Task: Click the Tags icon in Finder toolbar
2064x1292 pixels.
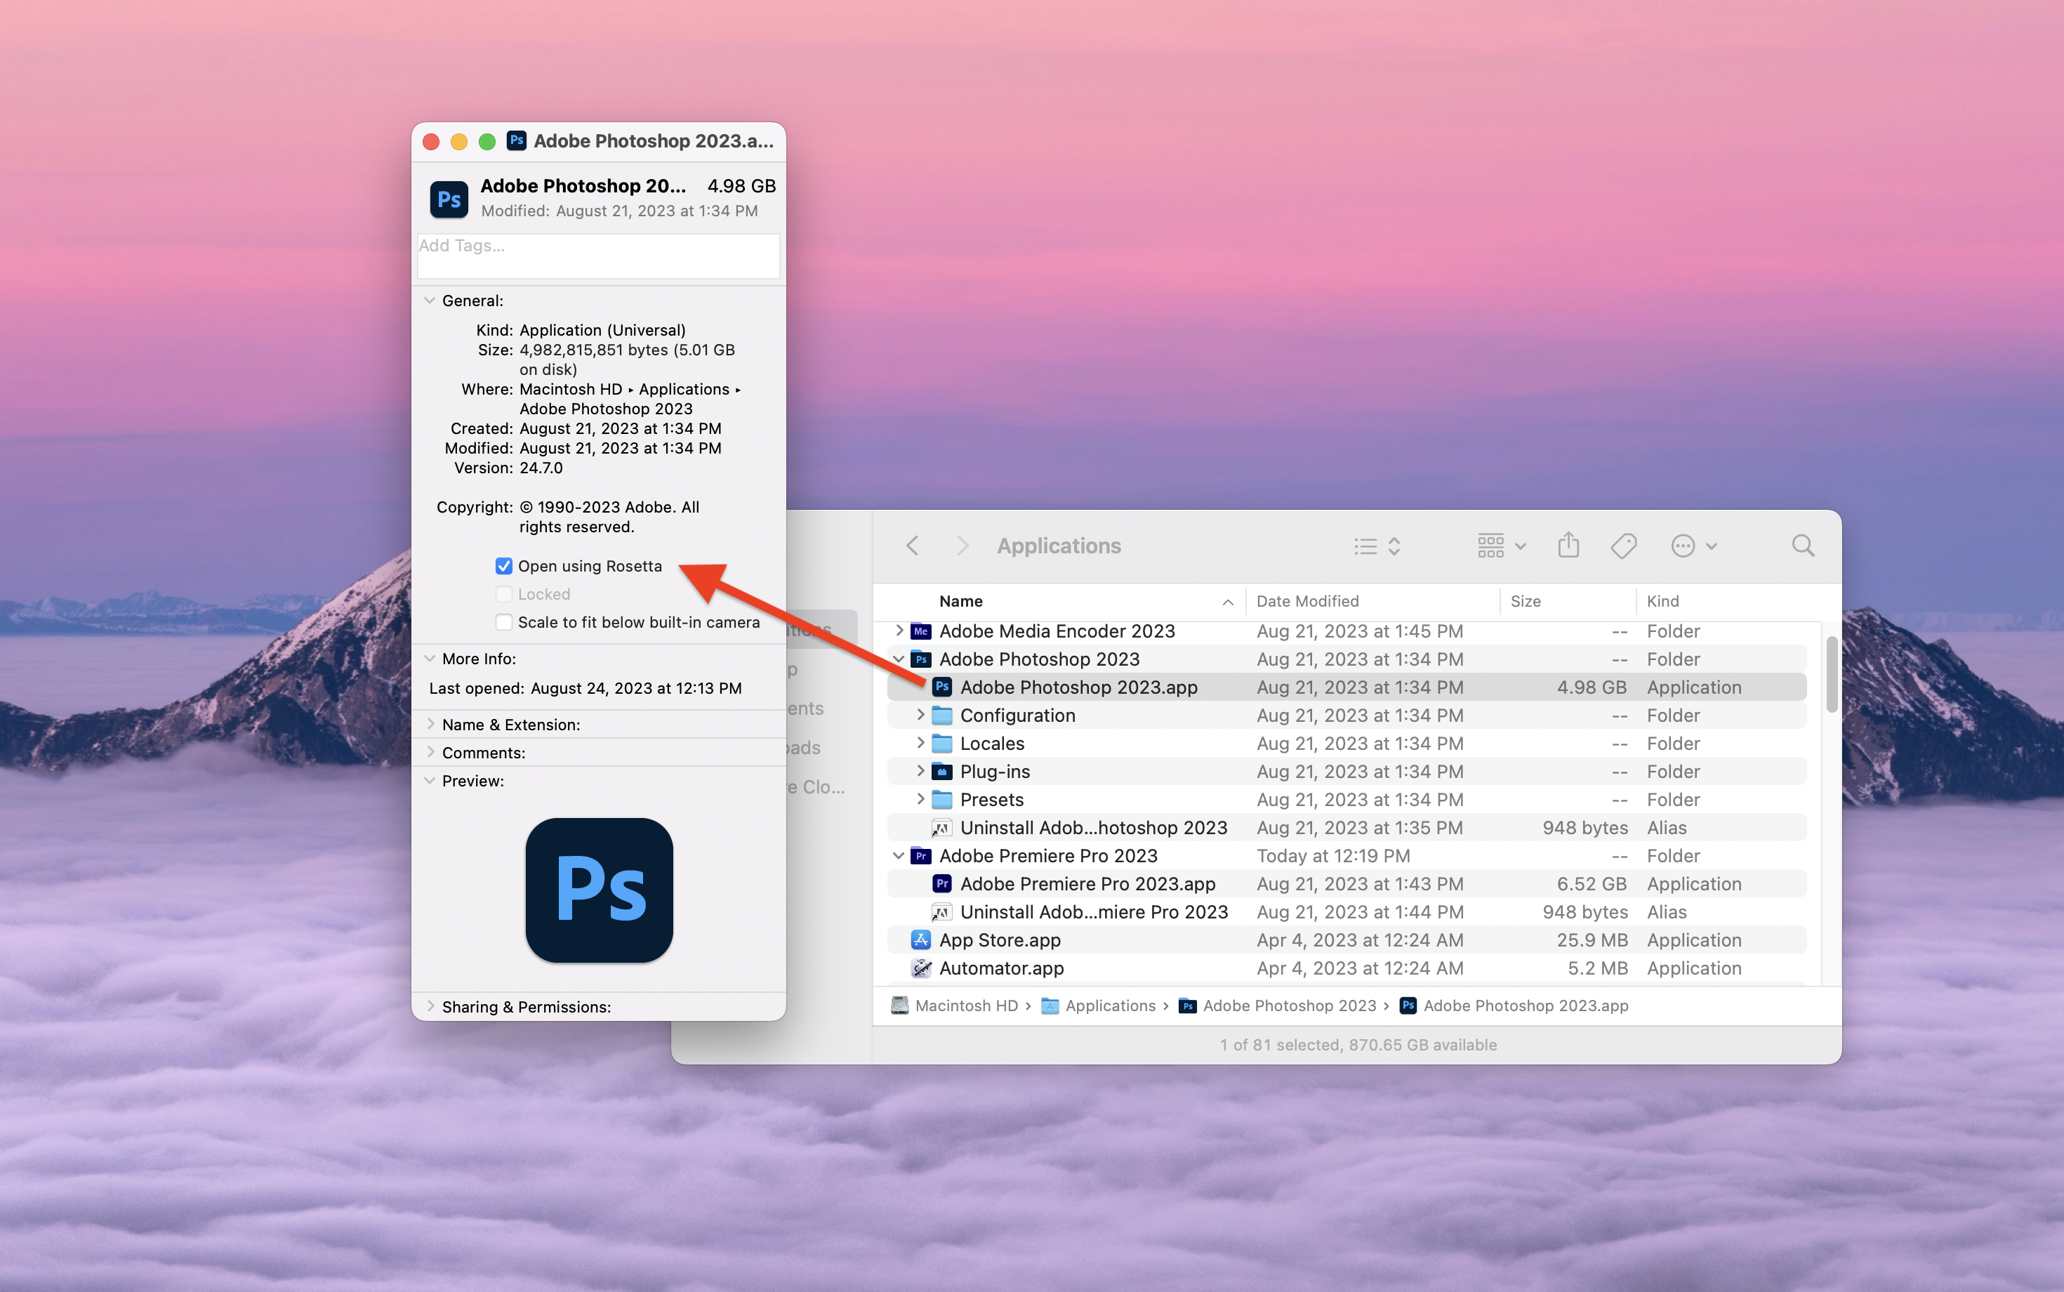Action: 1623,545
